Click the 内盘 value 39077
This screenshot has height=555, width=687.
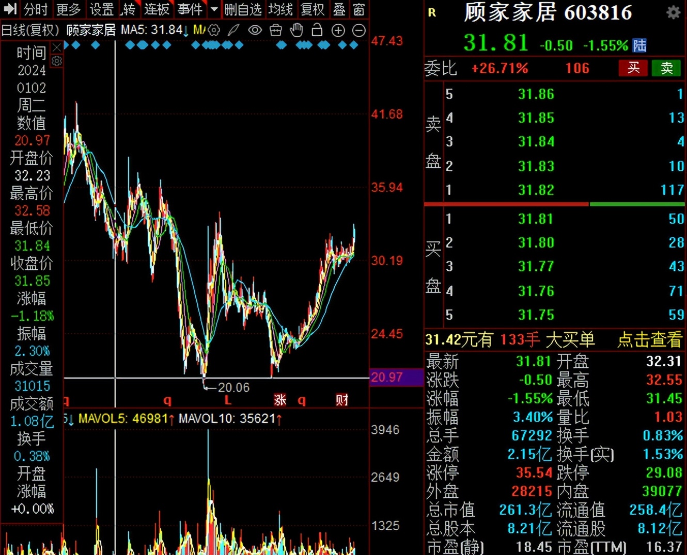point(662,492)
